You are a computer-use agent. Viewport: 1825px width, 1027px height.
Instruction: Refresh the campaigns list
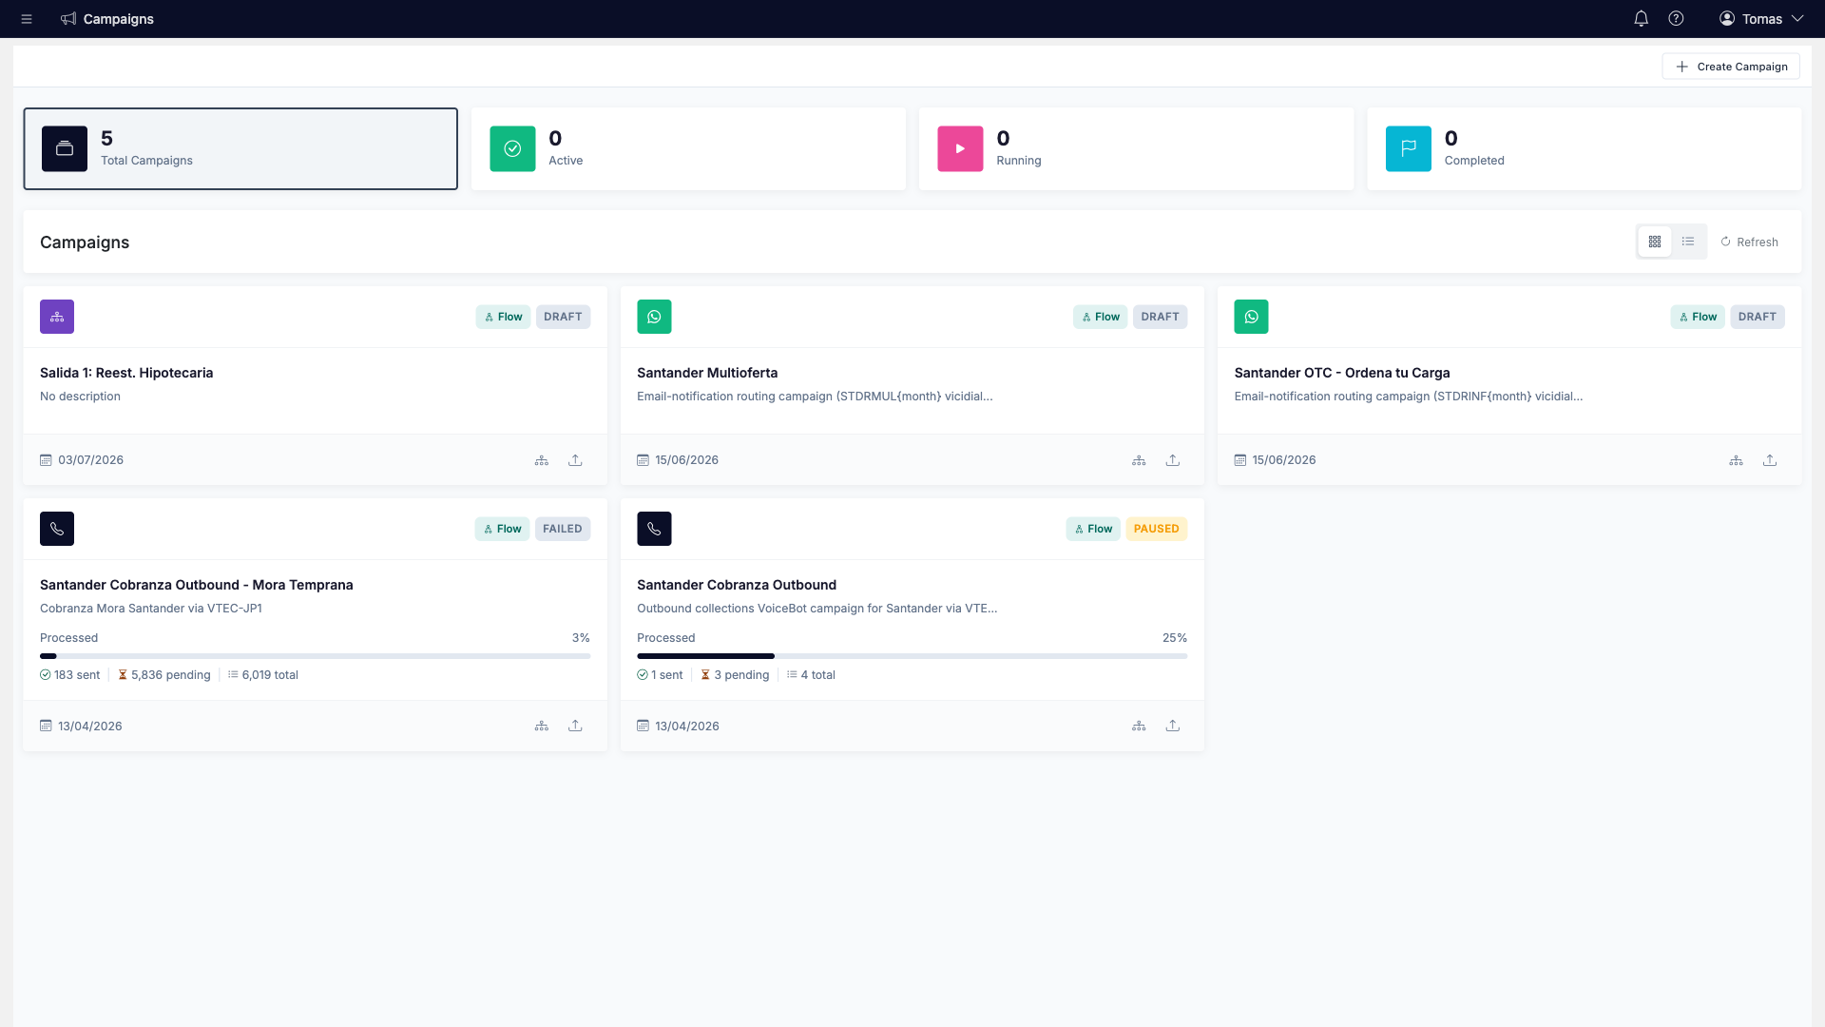(x=1749, y=242)
